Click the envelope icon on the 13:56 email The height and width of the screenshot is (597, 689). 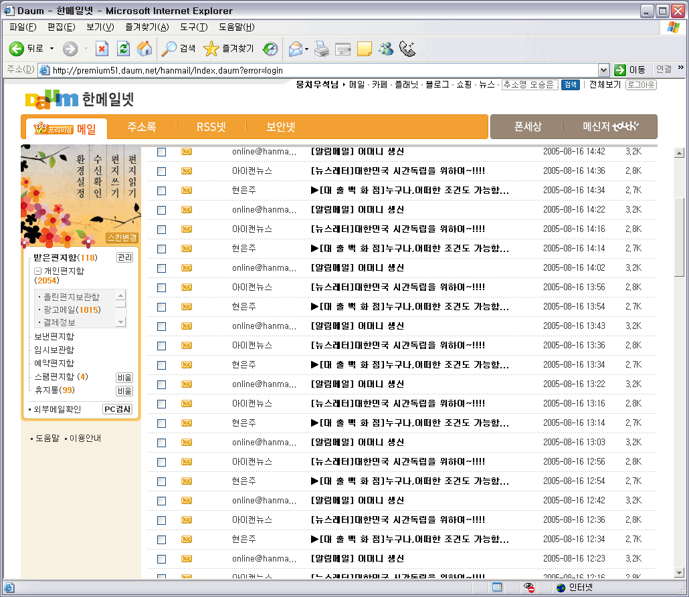point(187,287)
